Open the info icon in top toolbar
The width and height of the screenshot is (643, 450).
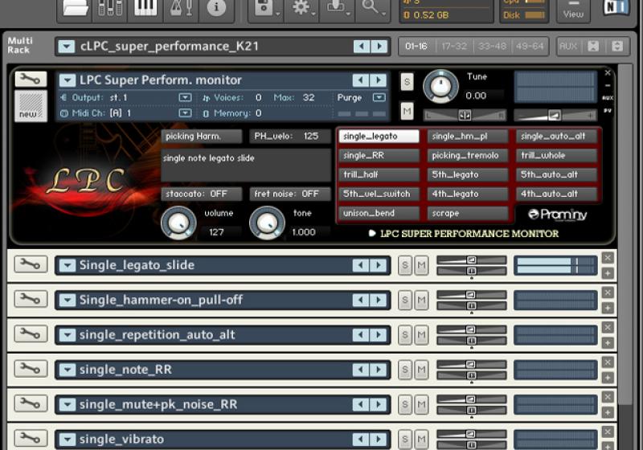pyautogui.click(x=216, y=8)
